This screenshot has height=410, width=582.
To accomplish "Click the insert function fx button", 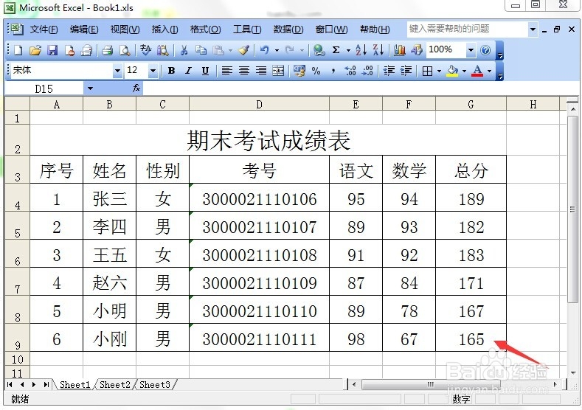I will (136, 88).
